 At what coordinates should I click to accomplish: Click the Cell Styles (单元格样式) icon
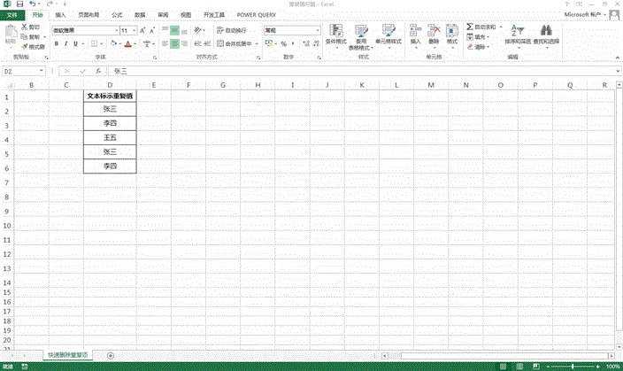[388, 31]
